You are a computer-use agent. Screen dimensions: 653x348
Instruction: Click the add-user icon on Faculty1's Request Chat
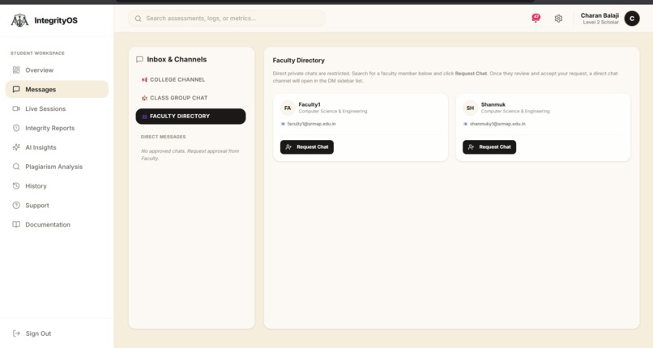288,147
